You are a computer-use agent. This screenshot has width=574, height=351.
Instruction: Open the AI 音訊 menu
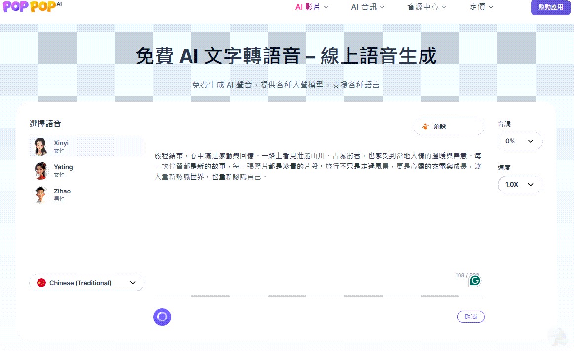368,7
